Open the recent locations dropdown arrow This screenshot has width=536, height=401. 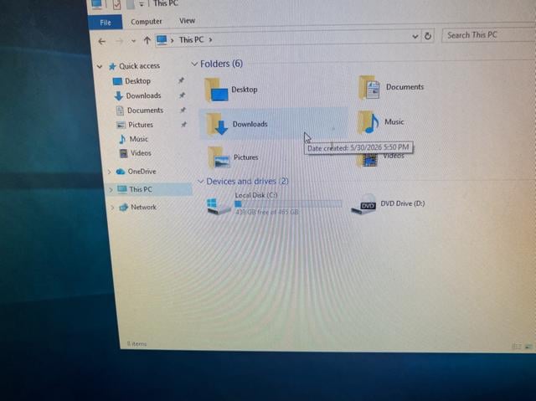pyautogui.click(x=133, y=41)
